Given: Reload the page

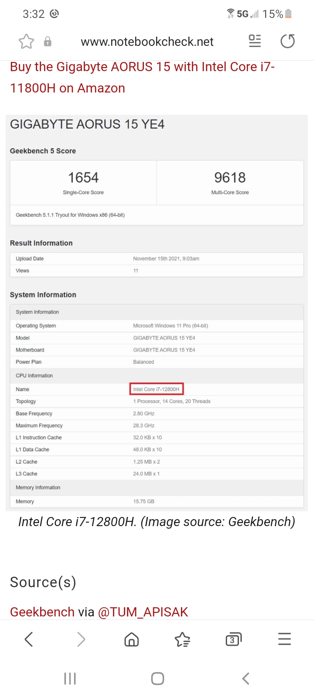Looking at the screenshot, I should (x=287, y=41).
